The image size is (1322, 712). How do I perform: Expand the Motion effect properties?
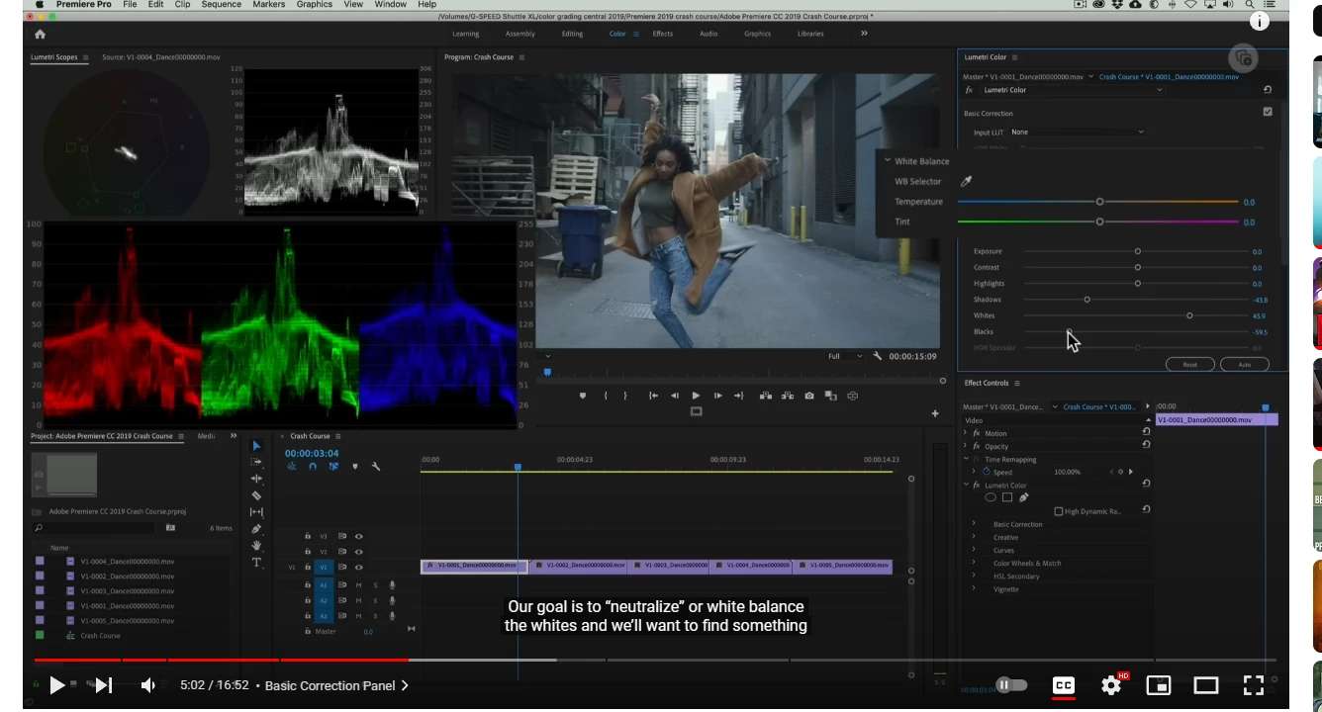(967, 433)
